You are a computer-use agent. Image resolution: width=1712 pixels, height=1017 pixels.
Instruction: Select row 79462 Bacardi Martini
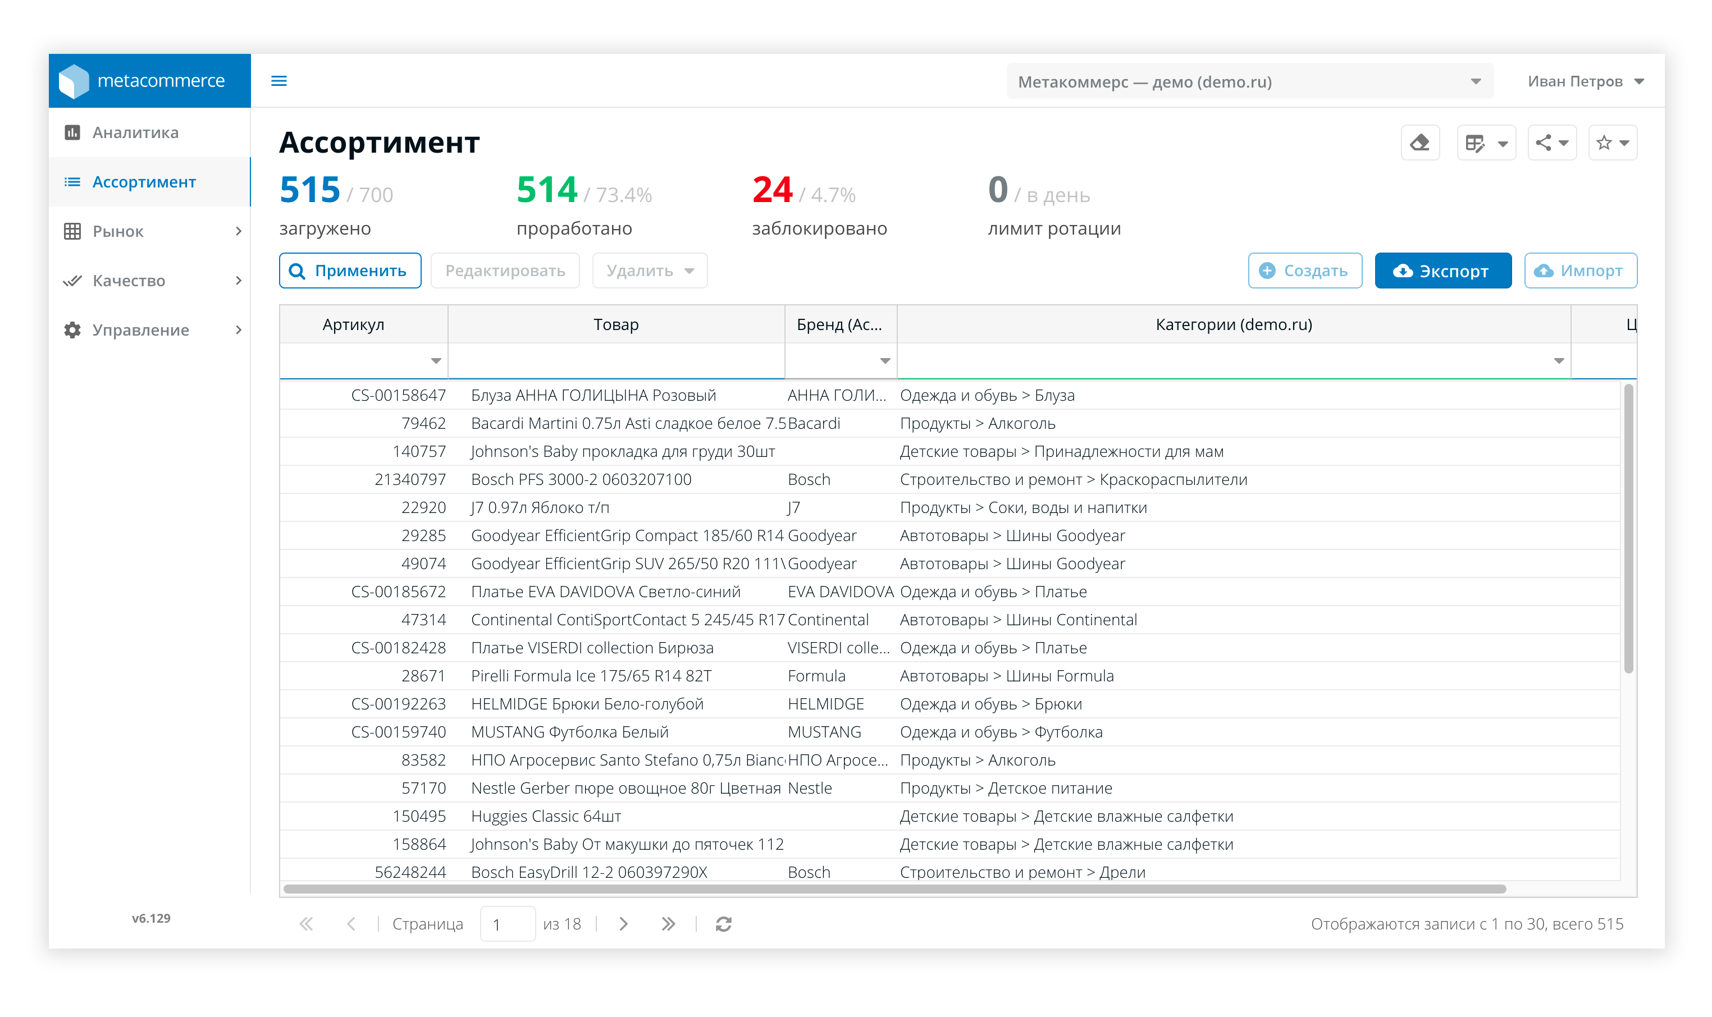(949, 424)
